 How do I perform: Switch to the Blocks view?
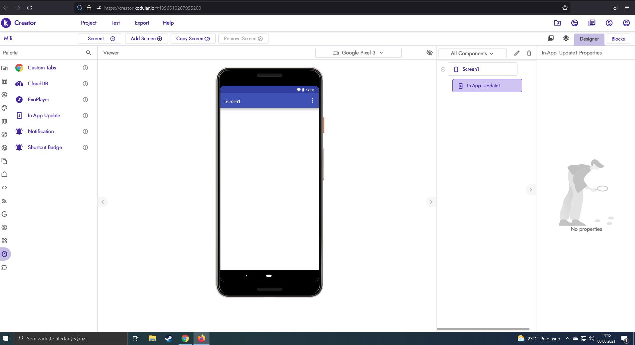click(x=618, y=39)
